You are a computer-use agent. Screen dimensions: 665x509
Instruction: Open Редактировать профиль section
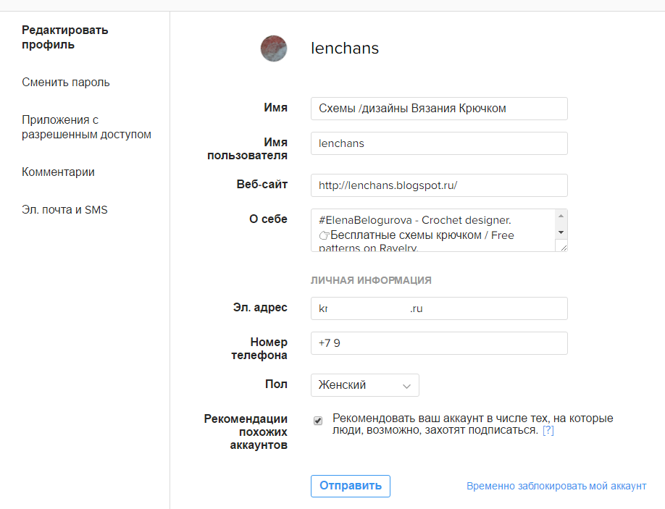[x=64, y=38]
